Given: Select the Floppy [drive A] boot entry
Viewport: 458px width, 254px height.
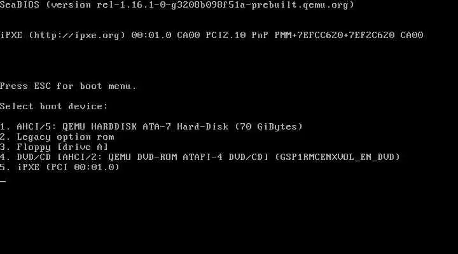Looking at the screenshot, I should click(x=54, y=147).
